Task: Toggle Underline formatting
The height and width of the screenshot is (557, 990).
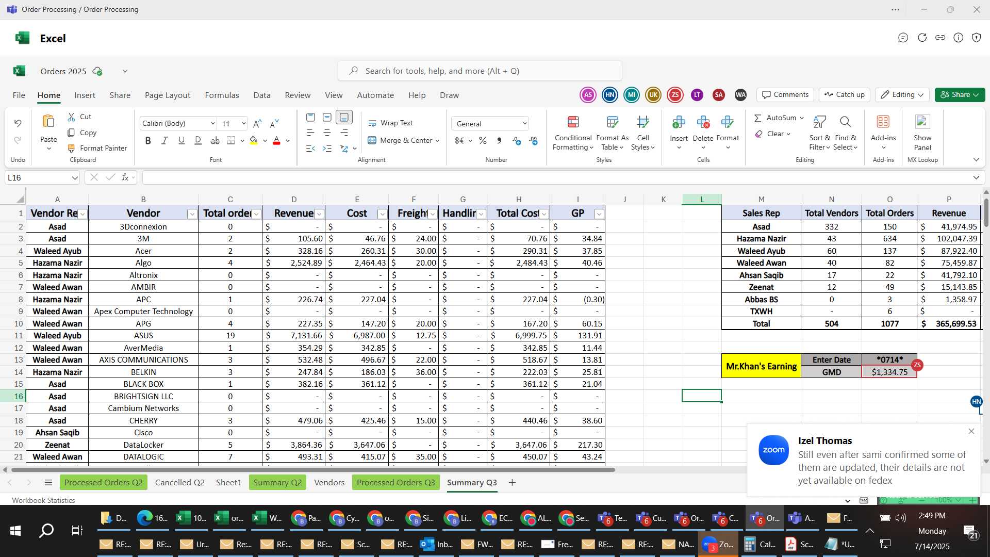Action: pos(181,140)
